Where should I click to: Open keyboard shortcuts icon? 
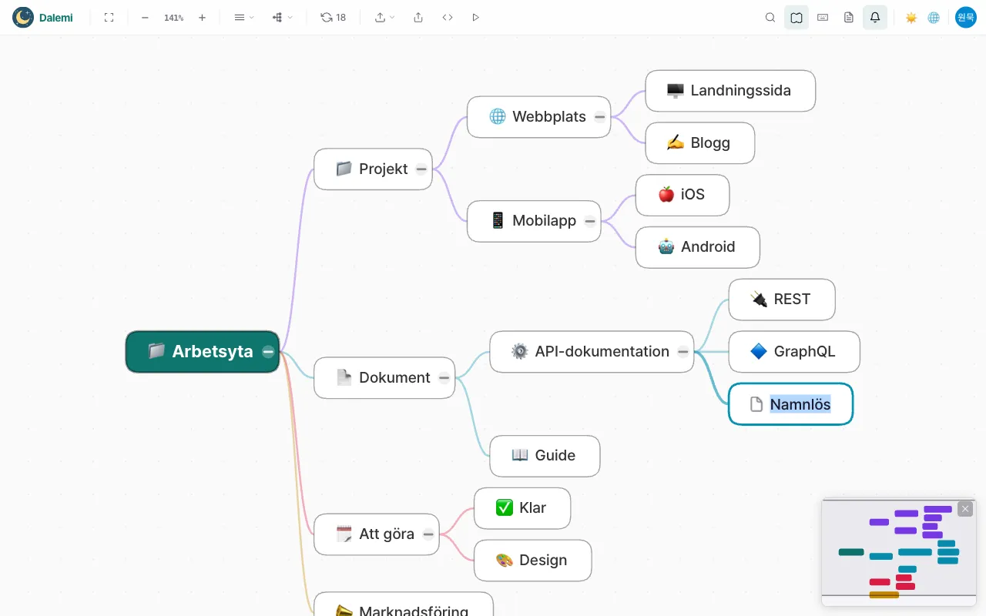(x=823, y=17)
